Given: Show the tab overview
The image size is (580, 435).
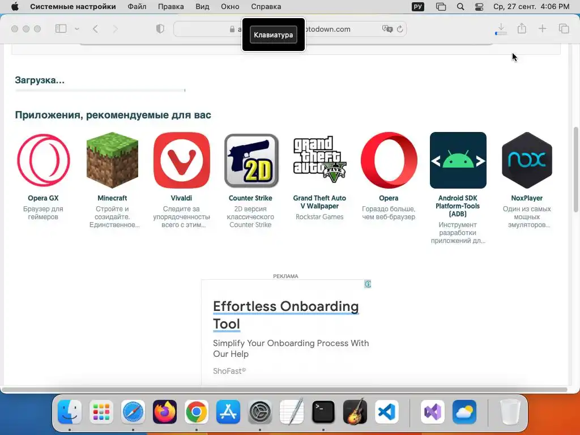Looking at the screenshot, I should coord(564,28).
